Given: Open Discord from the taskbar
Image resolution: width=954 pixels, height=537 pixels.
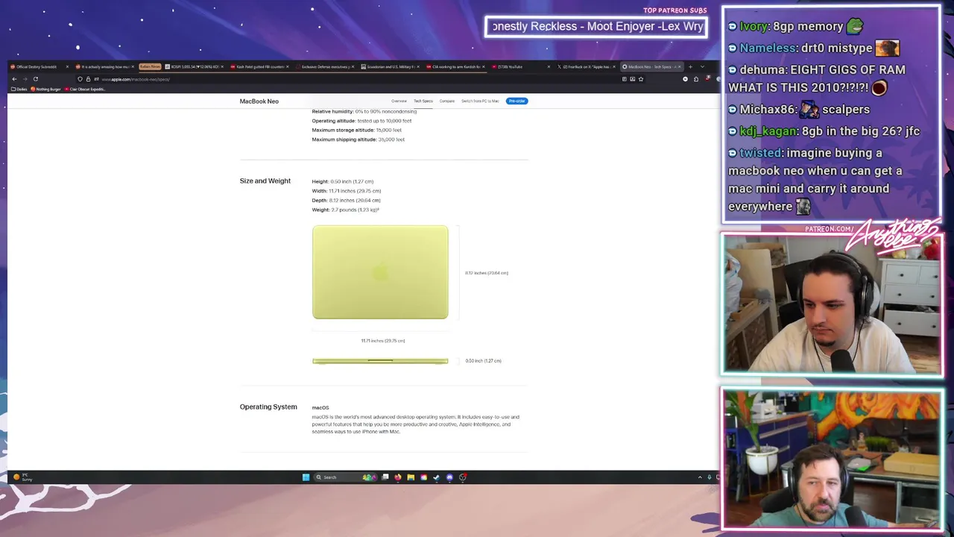Looking at the screenshot, I should click(449, 477).
